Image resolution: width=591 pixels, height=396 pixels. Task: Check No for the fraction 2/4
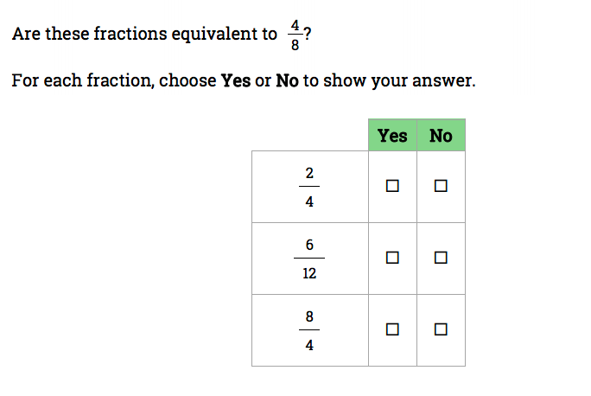coord(442,186)
